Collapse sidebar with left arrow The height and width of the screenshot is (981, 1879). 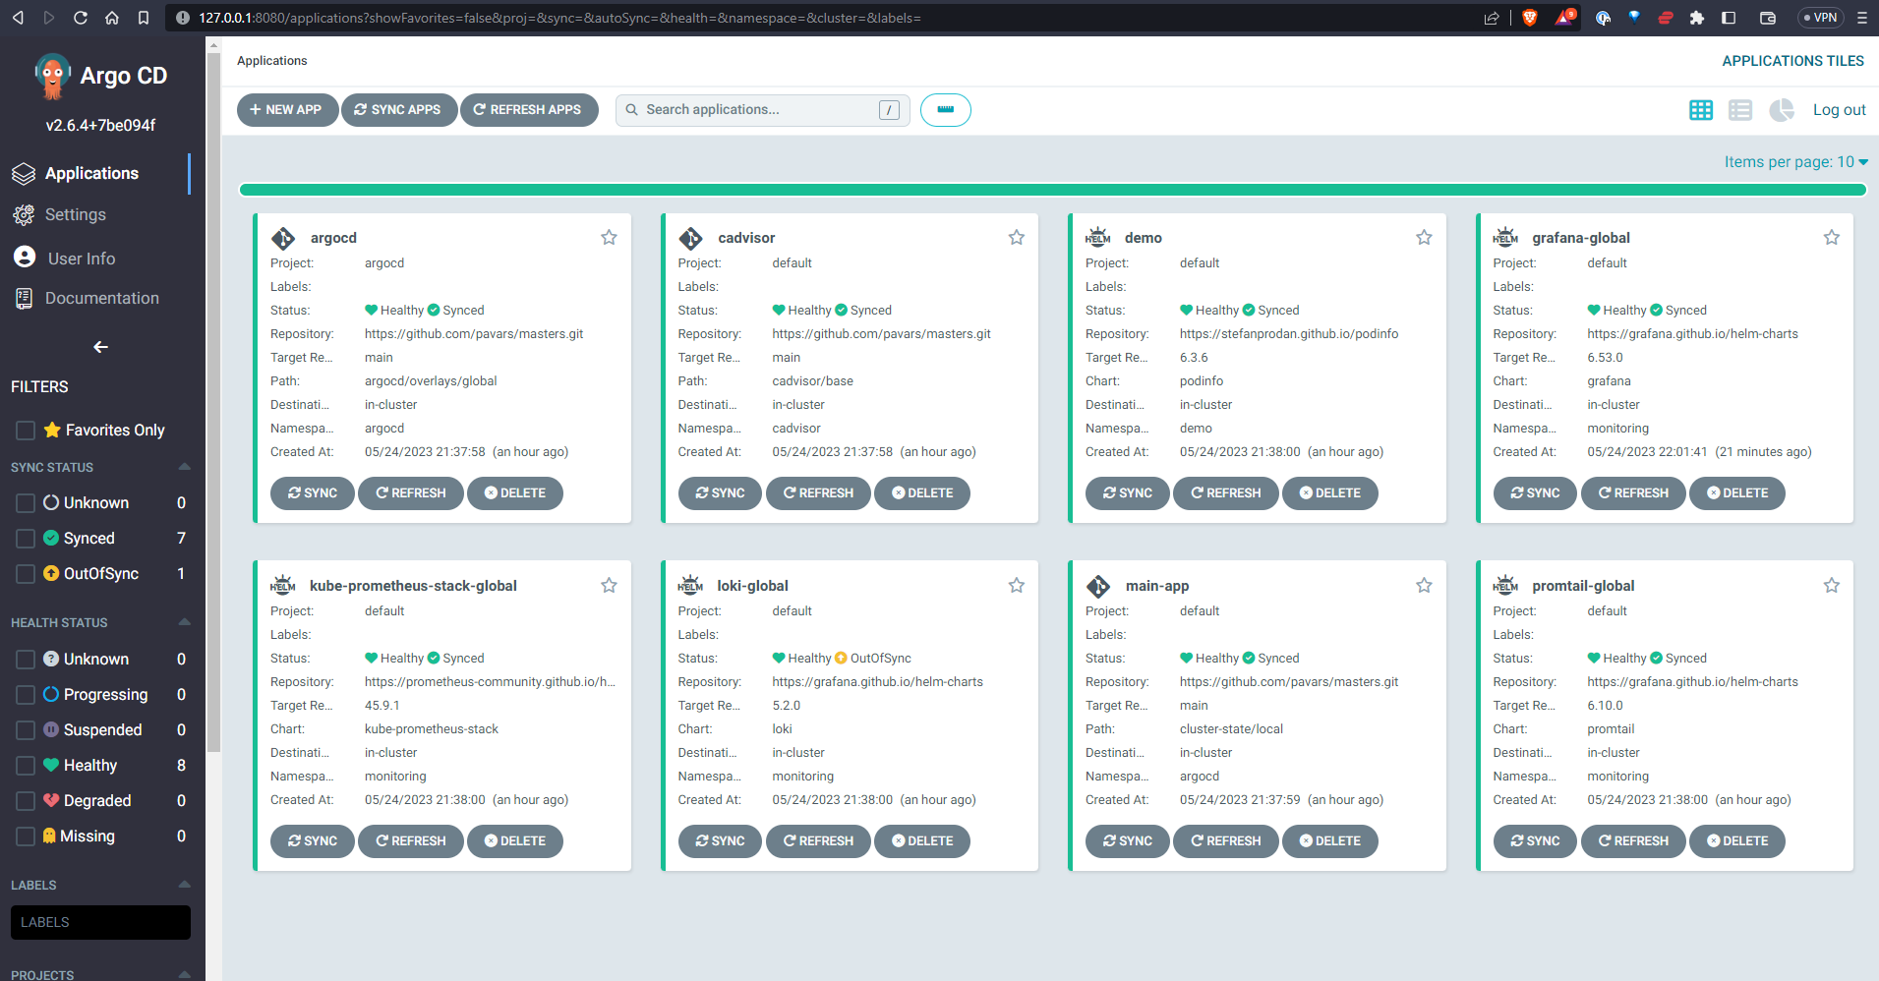point(100,347)
